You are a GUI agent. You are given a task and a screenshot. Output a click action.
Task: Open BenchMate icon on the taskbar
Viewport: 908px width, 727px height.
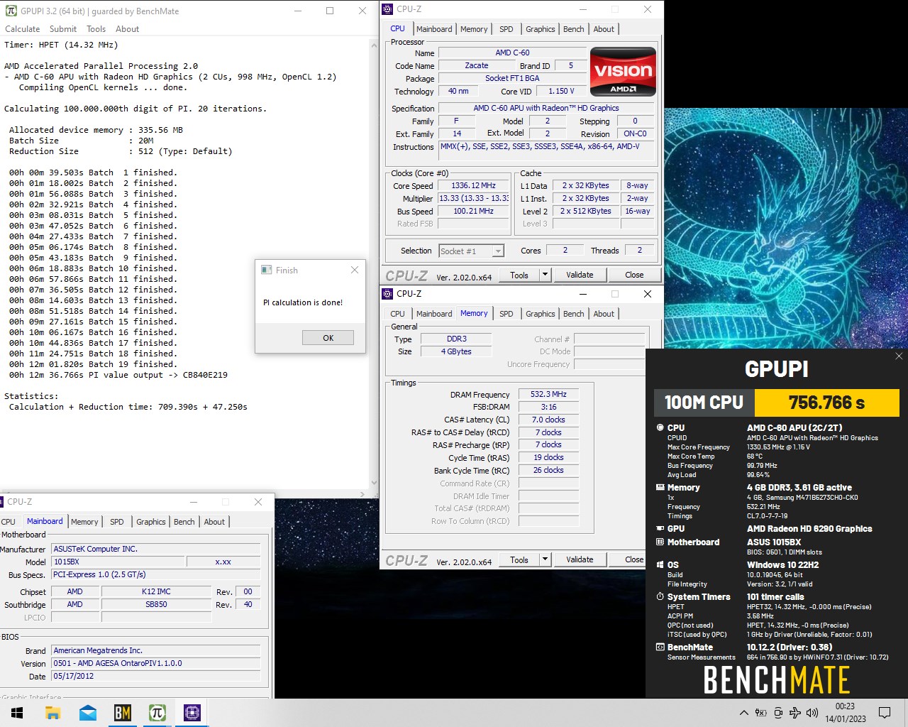pyautogui.click(x=123, y=713)
